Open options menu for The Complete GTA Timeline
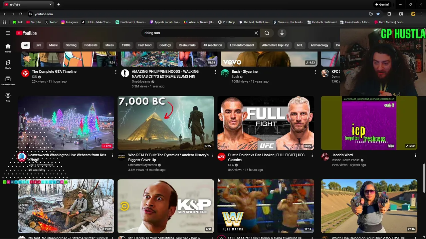The height and width of the screenshot is (239, 426). coord(116,72)
